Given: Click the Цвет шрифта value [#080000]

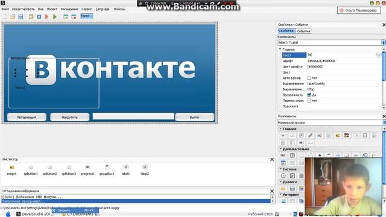Looking at the screenshot, I should (315, 66).
